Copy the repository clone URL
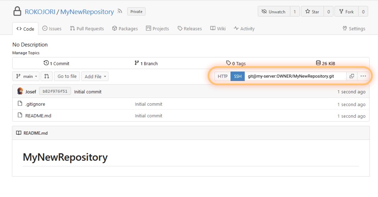The image size is (378, 197). pyautogui.click(x=352, y=76)
